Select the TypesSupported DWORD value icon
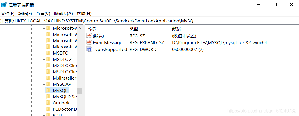Screen dimensions: 299x116 pos(89,49)
